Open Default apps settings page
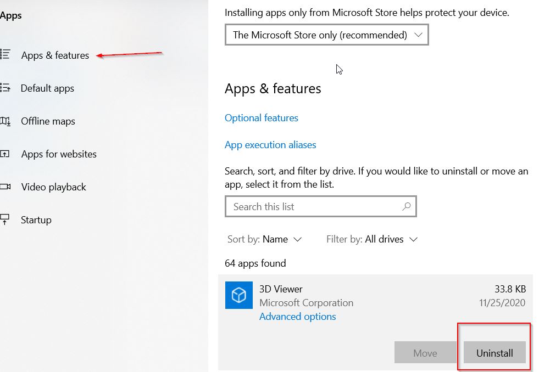Viewport: 539px width, 372px height. tap(47, 88)
